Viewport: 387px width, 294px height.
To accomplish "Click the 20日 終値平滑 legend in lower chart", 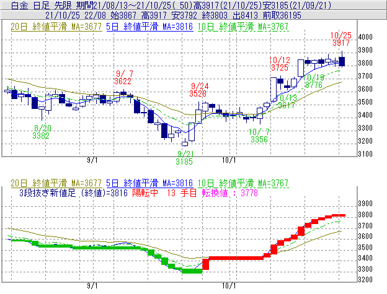I will [x=56, y=183].
